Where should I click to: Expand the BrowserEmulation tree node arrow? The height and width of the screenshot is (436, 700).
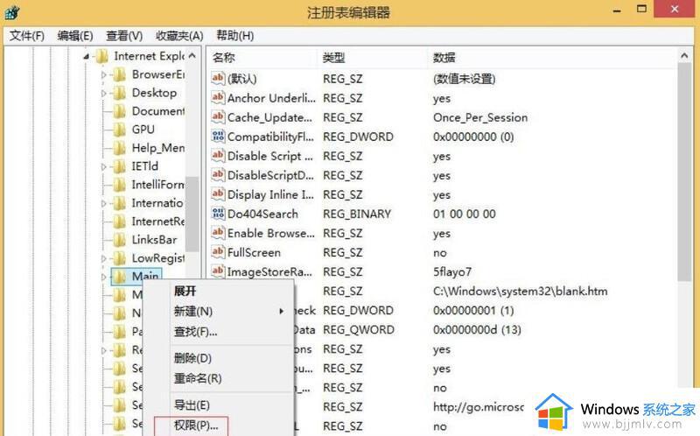coord(103,75)
